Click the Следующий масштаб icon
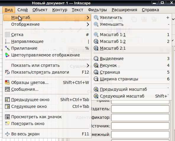This screenshot has width=175, height=141. point(96,96)
